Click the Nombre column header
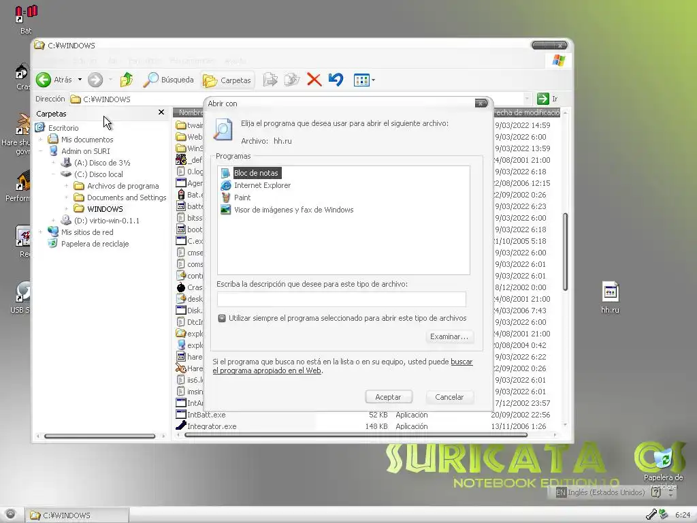The height and width of the screenshot is (523, 697). tap(189, 112)
